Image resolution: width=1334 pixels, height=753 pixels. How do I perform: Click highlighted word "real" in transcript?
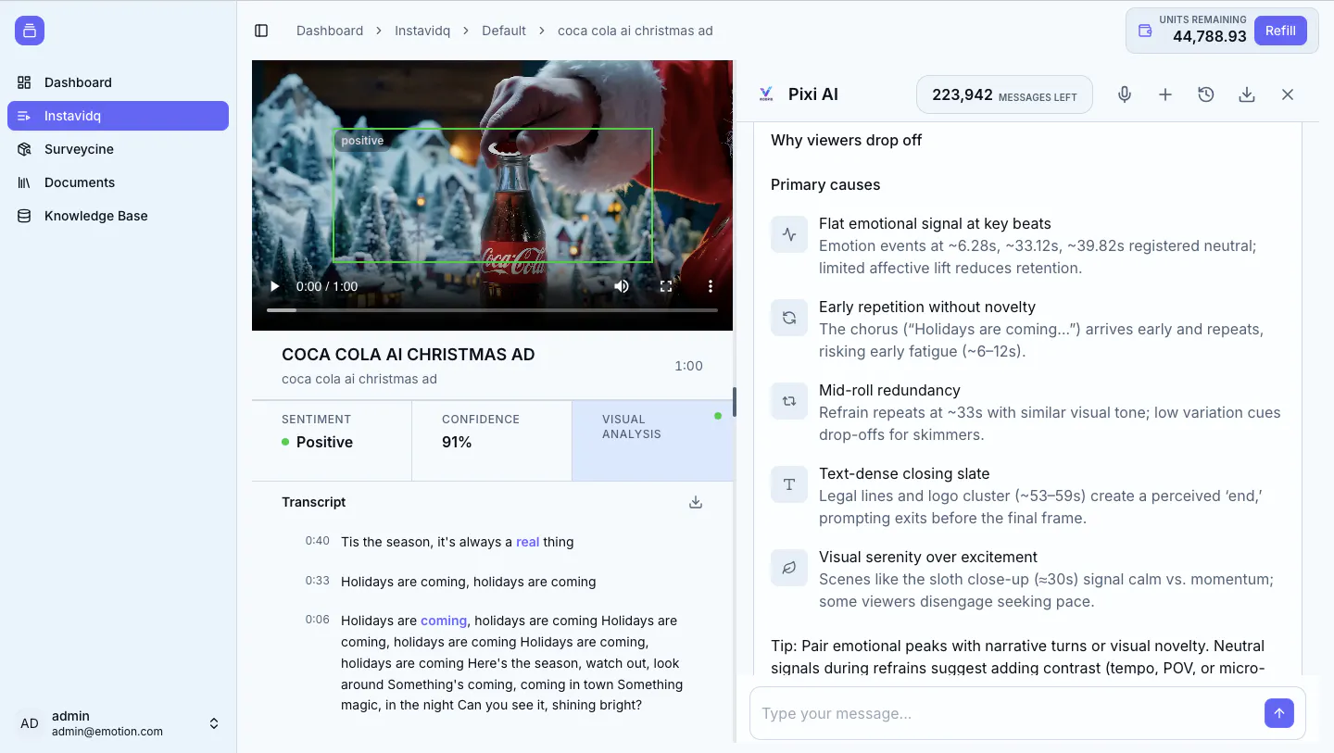[x=527, y=542]
